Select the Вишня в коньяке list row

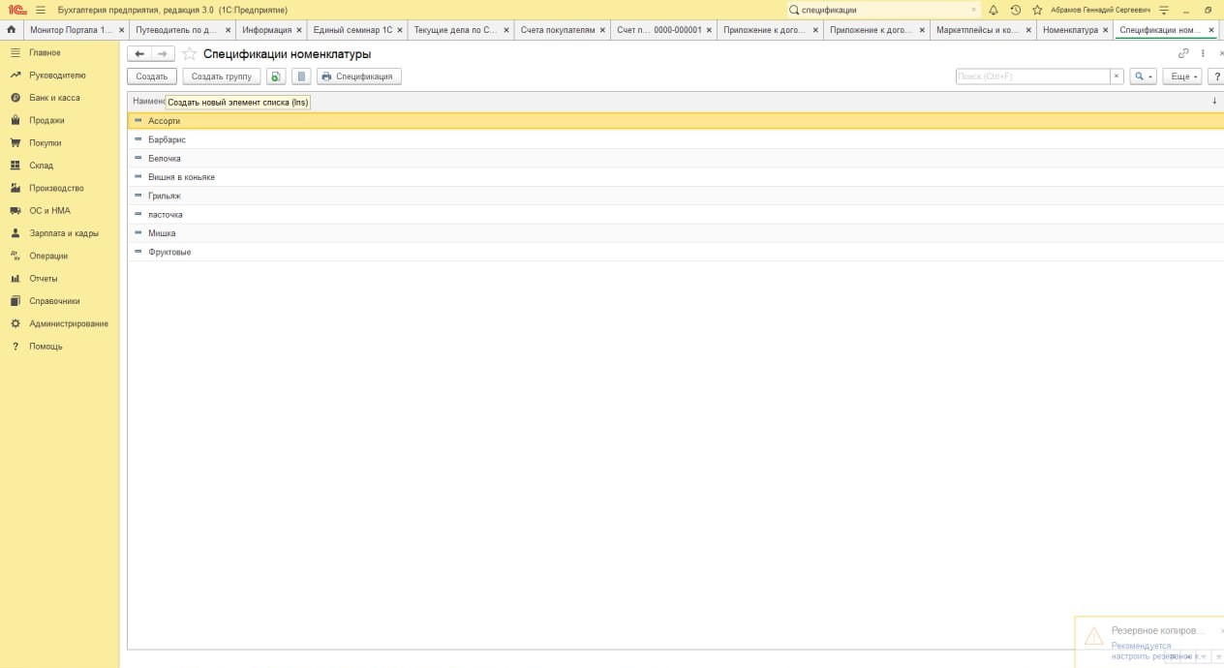pos(182,177)
